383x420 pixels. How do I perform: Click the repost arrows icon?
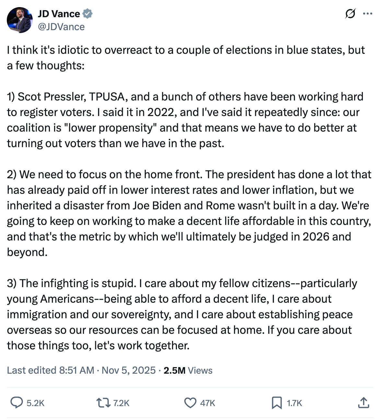pyautogui.click(x=103, y=402)
